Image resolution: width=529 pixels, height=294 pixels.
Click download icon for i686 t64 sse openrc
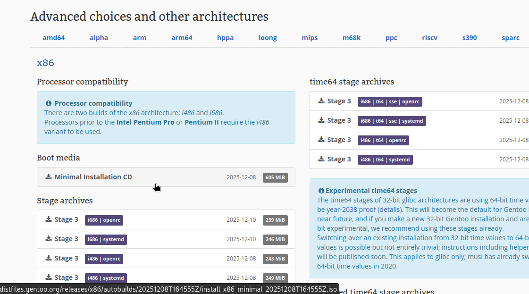[x=321, y=101]
